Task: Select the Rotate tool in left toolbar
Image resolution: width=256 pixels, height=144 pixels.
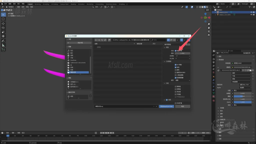Action: 3,28
